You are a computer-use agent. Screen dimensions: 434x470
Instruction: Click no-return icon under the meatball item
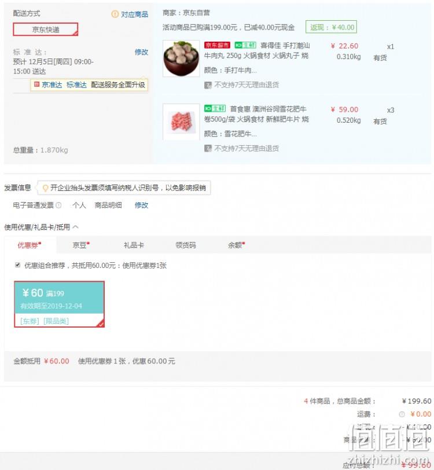point(208,85)
